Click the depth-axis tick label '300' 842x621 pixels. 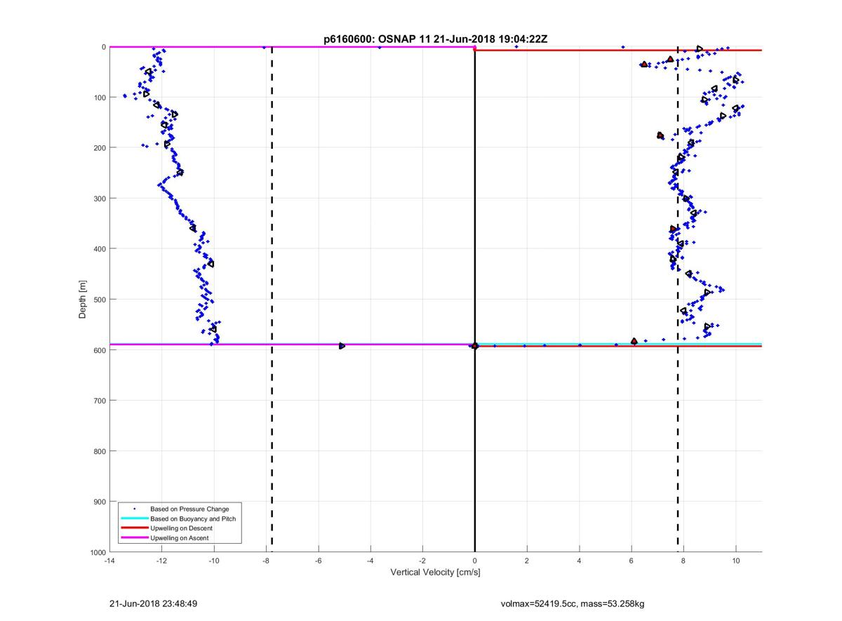click(99, 199)
